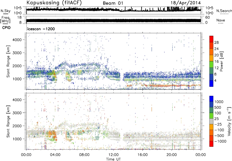Image resolution: width=232 pixels, height=161 pixels.
Task: Select the 'N.Sky' legend label
Action: tap(6, 11)
